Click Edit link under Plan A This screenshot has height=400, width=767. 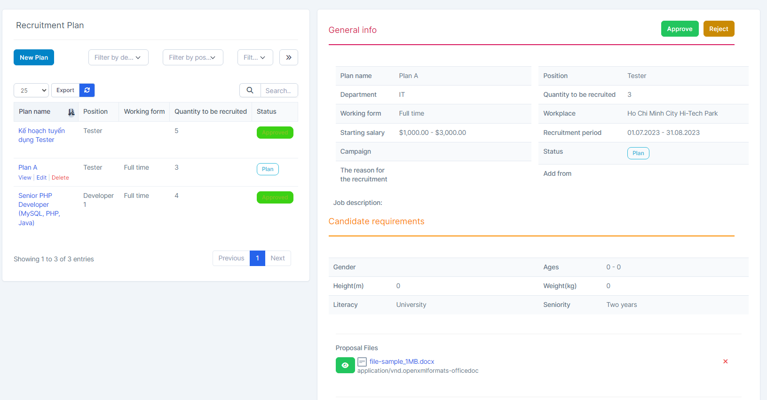coord(41,178)
